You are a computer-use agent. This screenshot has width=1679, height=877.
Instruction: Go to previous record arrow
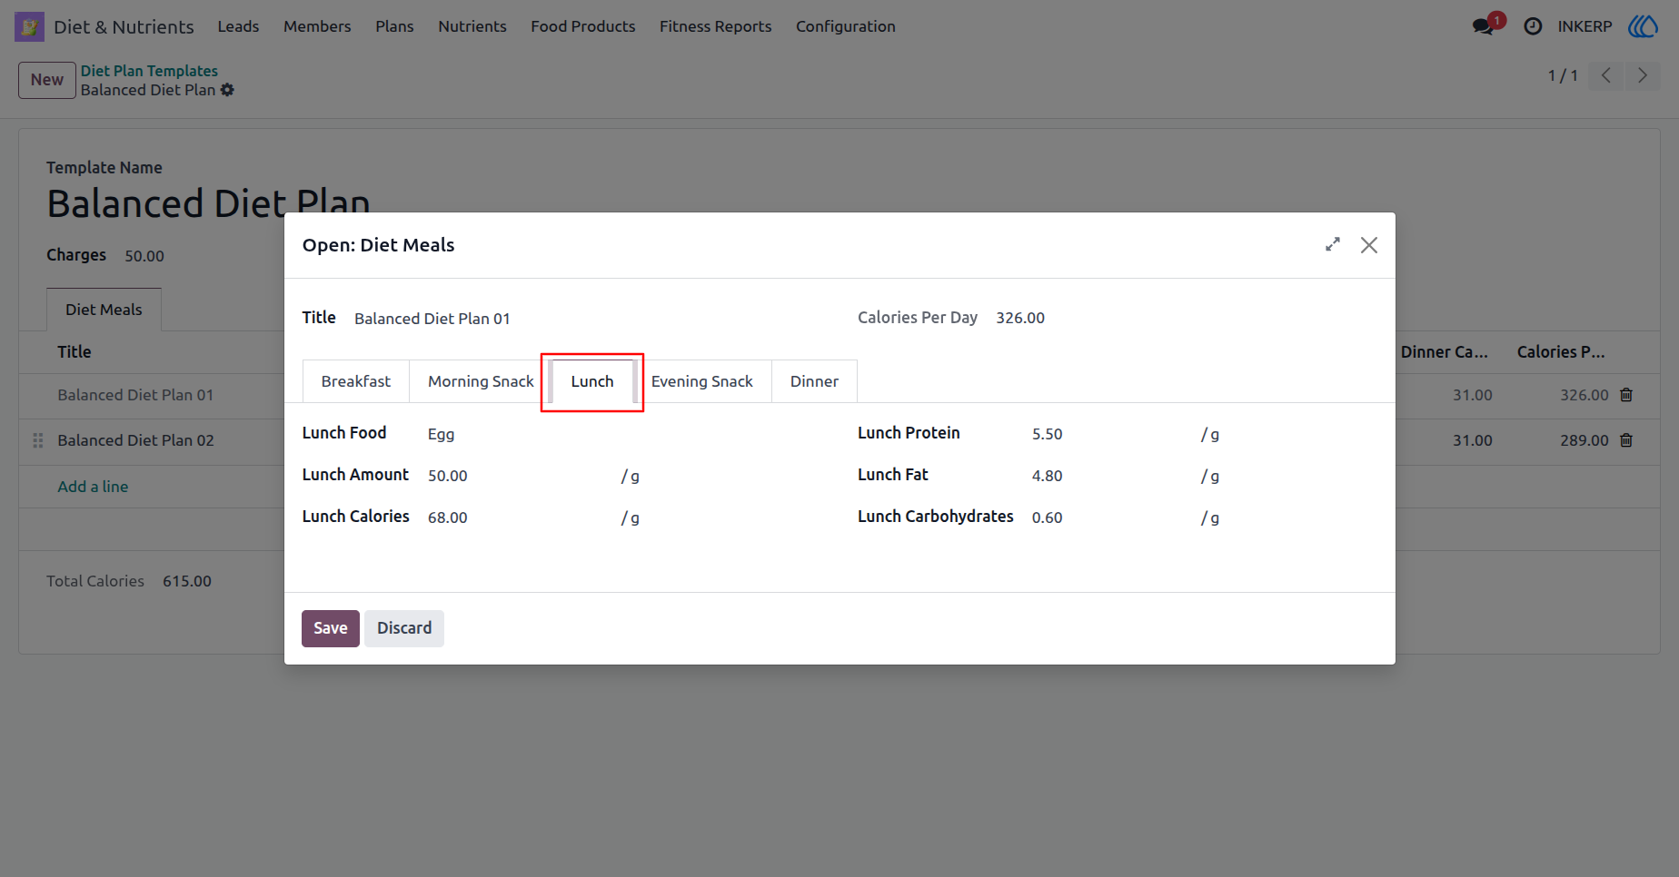1606,75
